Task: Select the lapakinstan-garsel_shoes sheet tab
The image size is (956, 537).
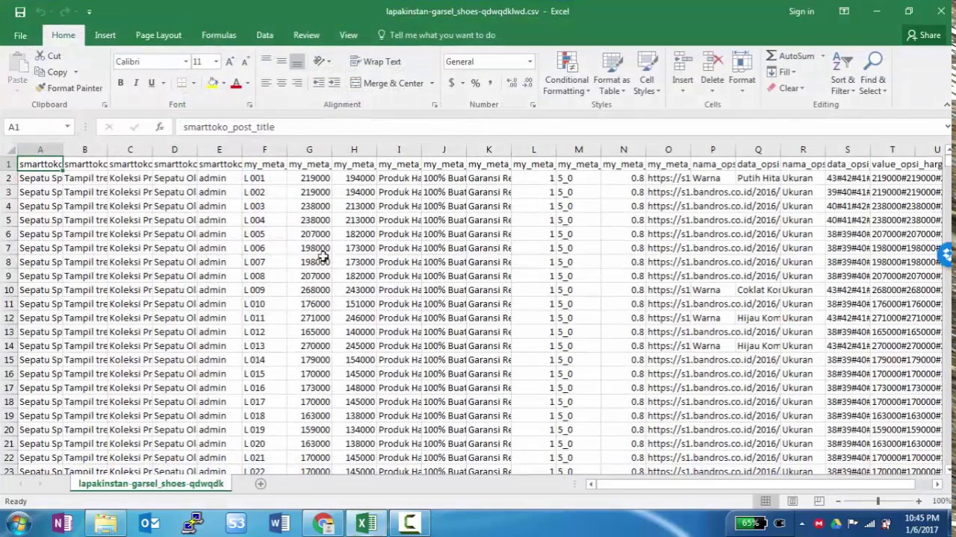Action: coord(150,483)
